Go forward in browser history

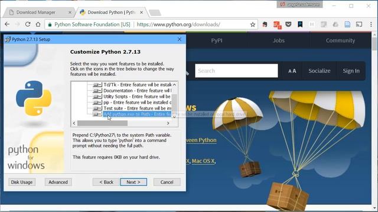point(17,24)
